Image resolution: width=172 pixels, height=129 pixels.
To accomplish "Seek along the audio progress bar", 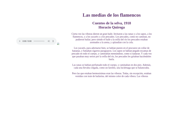I will (39, 41).
